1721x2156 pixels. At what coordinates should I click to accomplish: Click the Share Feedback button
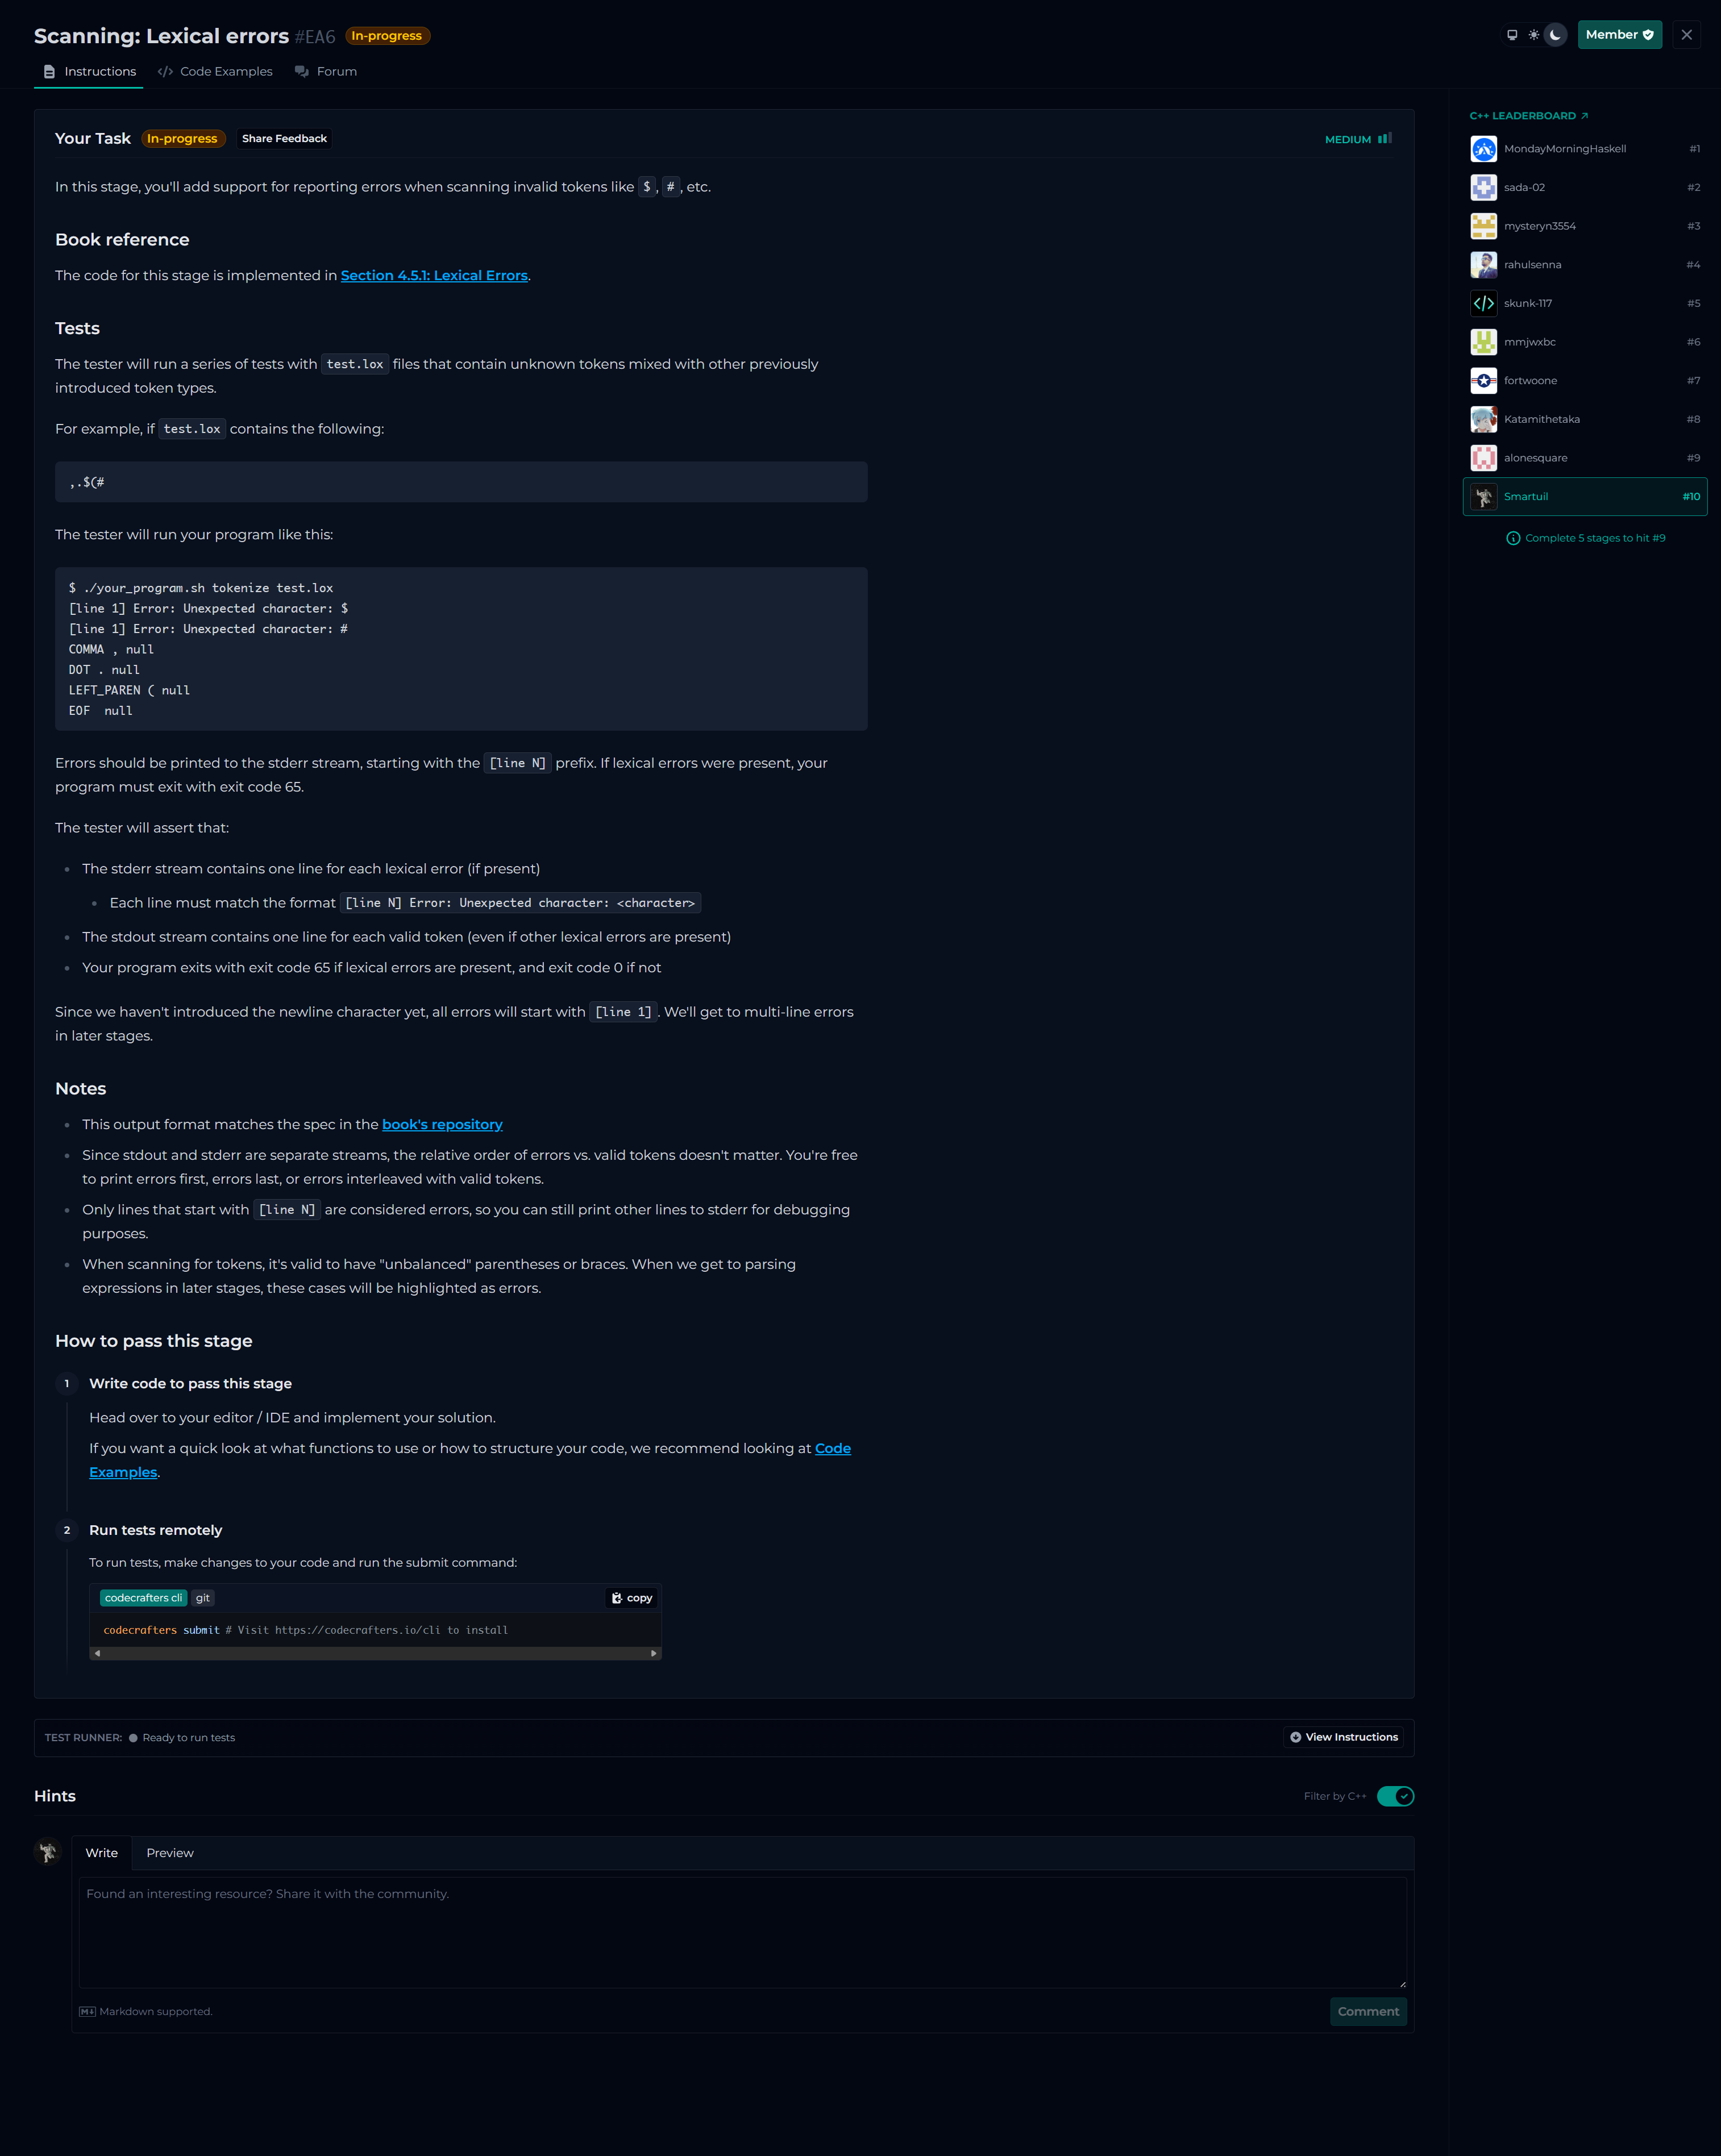284,139
